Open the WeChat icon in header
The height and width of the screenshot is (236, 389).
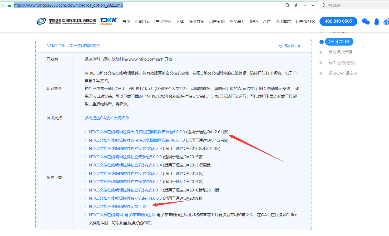point(366,22)
